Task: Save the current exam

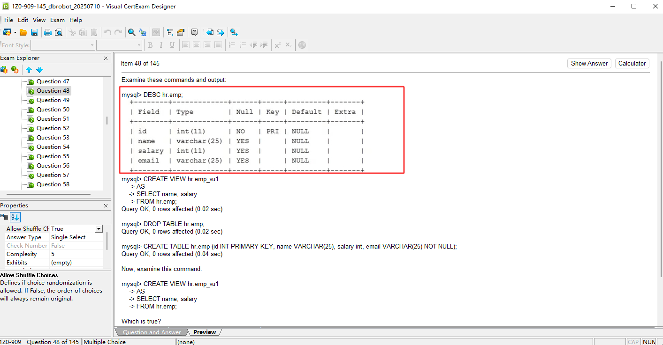Action: [34, 32]
